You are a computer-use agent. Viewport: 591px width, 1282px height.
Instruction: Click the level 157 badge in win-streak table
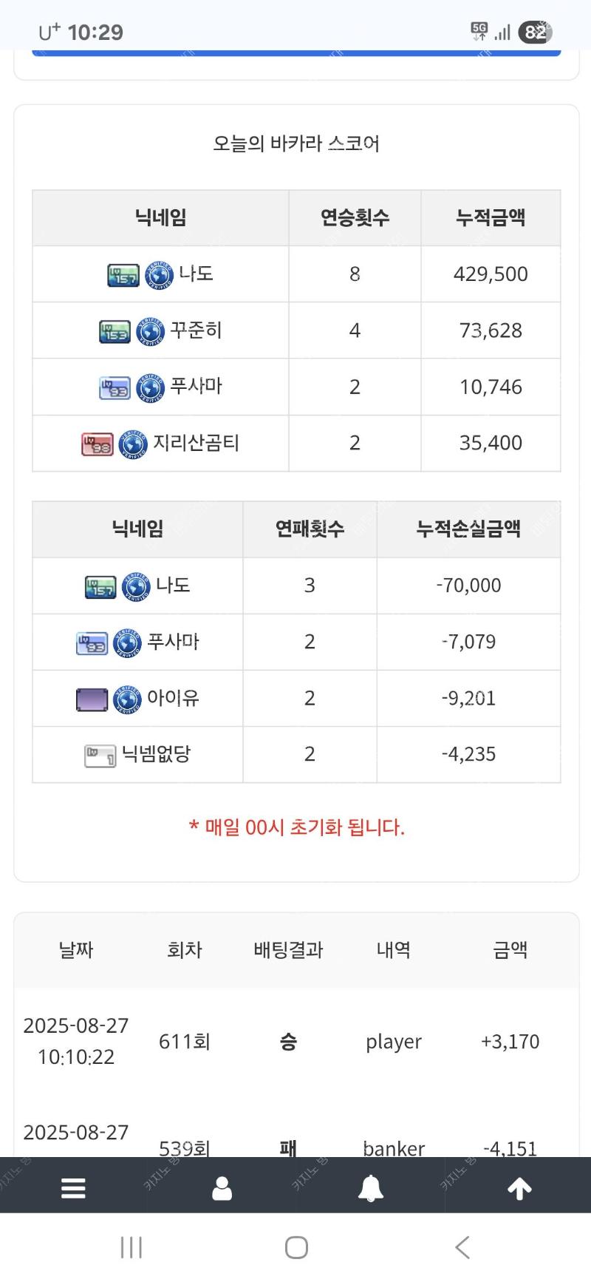click(x=123, y=276)
